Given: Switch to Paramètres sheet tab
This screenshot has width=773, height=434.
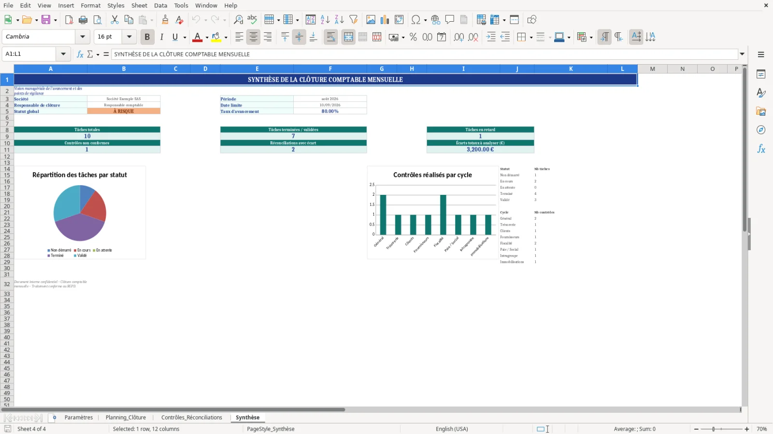Looking at the screenshot, I should 78,418.
